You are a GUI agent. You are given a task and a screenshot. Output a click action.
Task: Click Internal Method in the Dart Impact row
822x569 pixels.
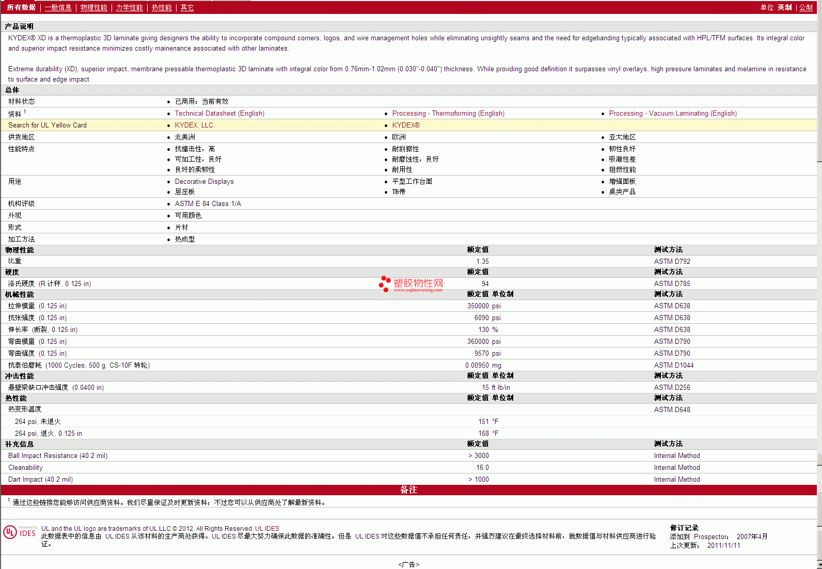(x=677, y=480)
